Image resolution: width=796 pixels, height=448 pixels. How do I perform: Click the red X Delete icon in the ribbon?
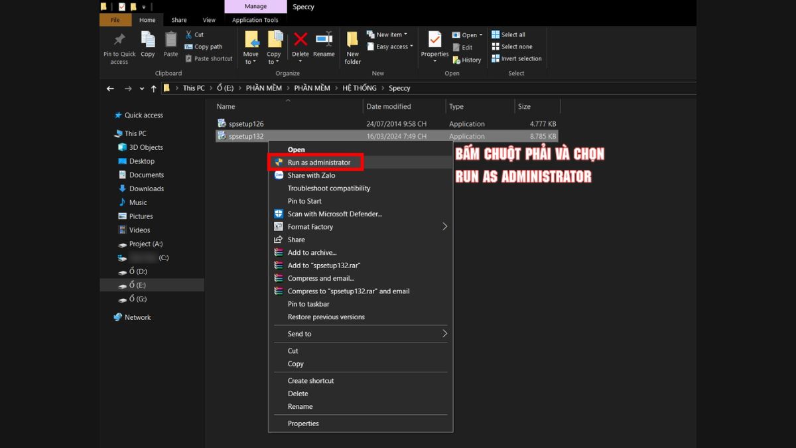coord(300,40)
